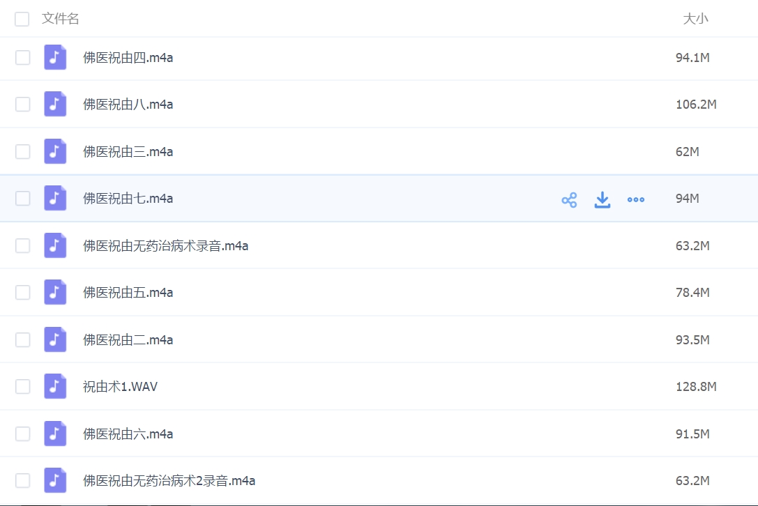Toggle the select-all checkbox in header

[22, 19]
